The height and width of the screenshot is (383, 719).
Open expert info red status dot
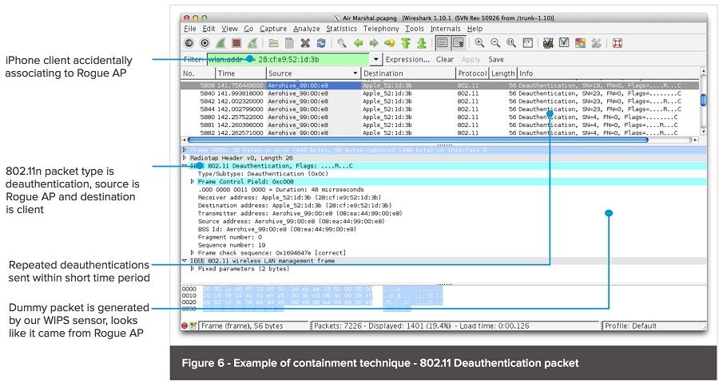coord(185,326)
